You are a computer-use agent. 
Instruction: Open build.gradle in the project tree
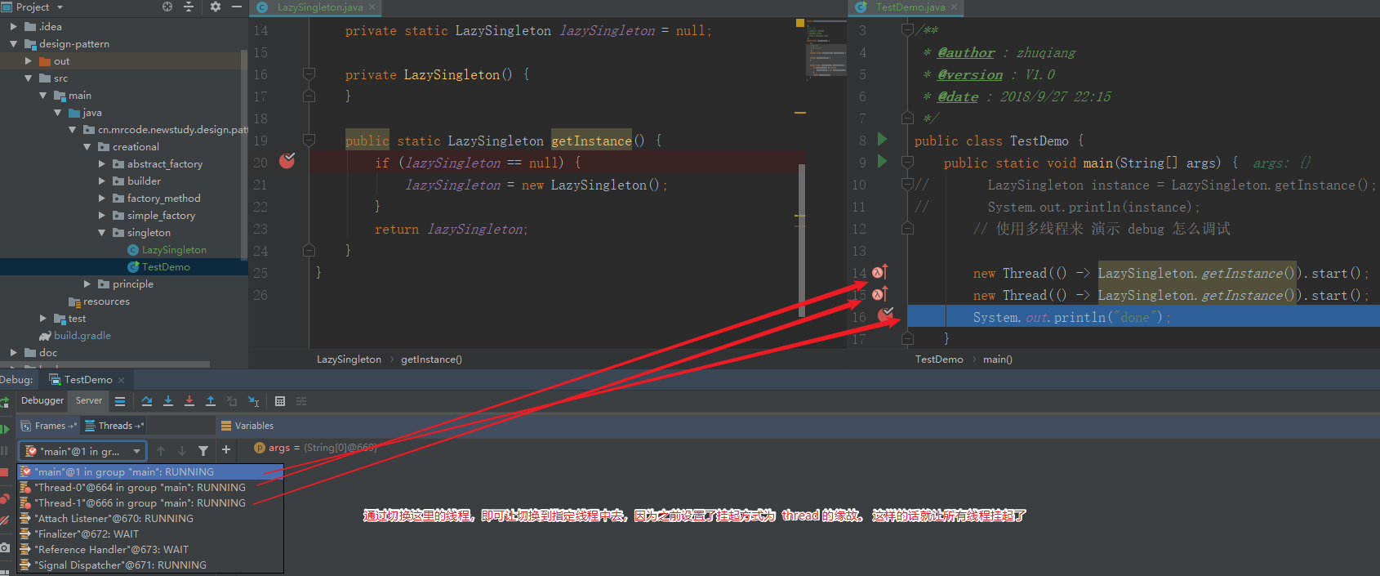pyautogui.click(x=82, y=336)
